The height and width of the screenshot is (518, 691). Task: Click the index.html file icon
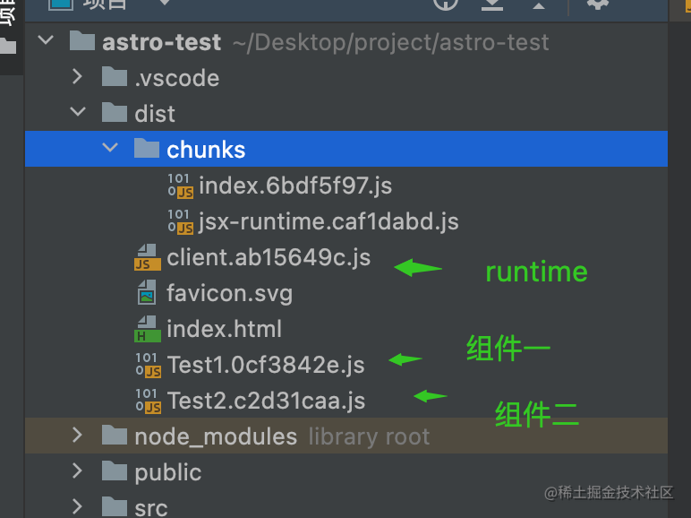pos(147,329)
